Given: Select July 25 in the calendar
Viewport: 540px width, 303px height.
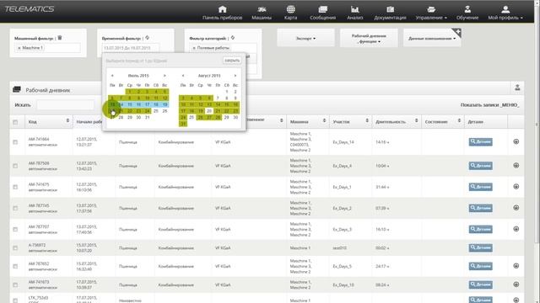Looking at the screenshot, I should (156, 111).
